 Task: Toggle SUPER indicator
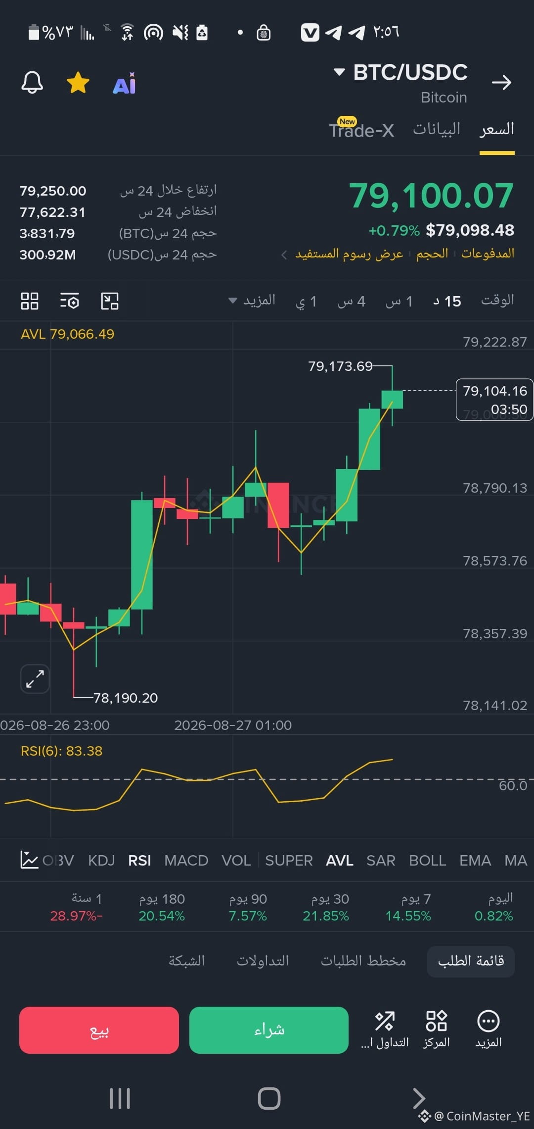(289, 861)
